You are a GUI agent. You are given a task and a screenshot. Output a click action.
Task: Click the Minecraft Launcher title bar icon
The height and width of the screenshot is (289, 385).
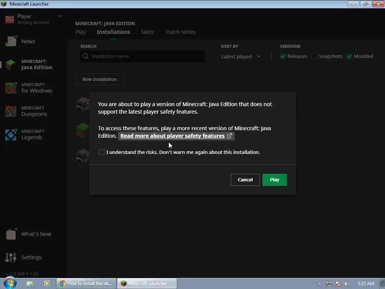coord(4,4)
